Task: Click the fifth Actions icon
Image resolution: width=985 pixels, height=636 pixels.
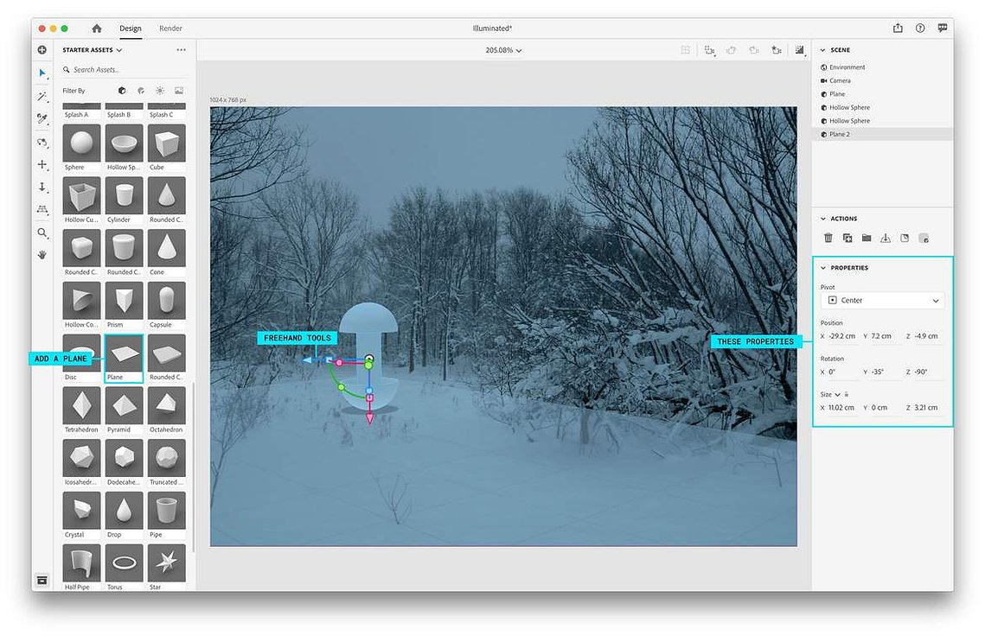Action: [x=905, y=238]
